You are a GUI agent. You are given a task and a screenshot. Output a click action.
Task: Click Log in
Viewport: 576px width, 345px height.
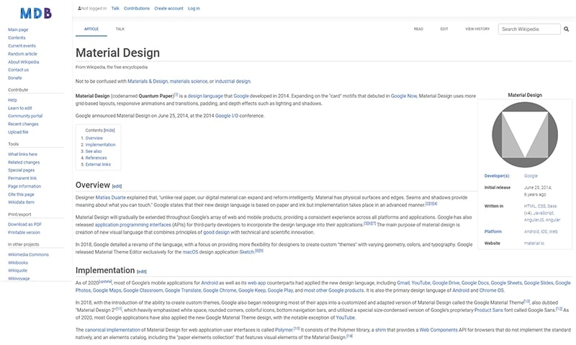point(194,9)
